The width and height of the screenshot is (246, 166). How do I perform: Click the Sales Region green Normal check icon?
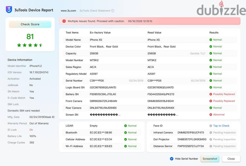pyautogui.click(x=211, y=67)
